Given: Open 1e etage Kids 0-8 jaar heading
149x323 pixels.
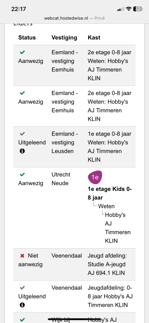Looking at the screenshot, I should tap(110, 193).
